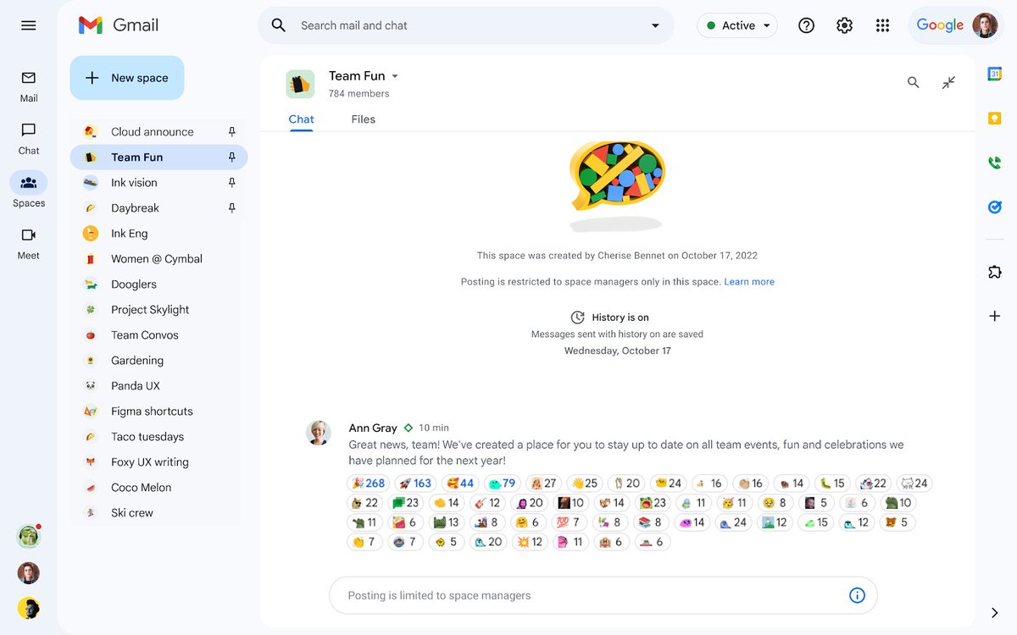The height and width of the screenshot is (635, 1017).
Task: Switch to Mail in the left sidebar
Action: [28, 85]
